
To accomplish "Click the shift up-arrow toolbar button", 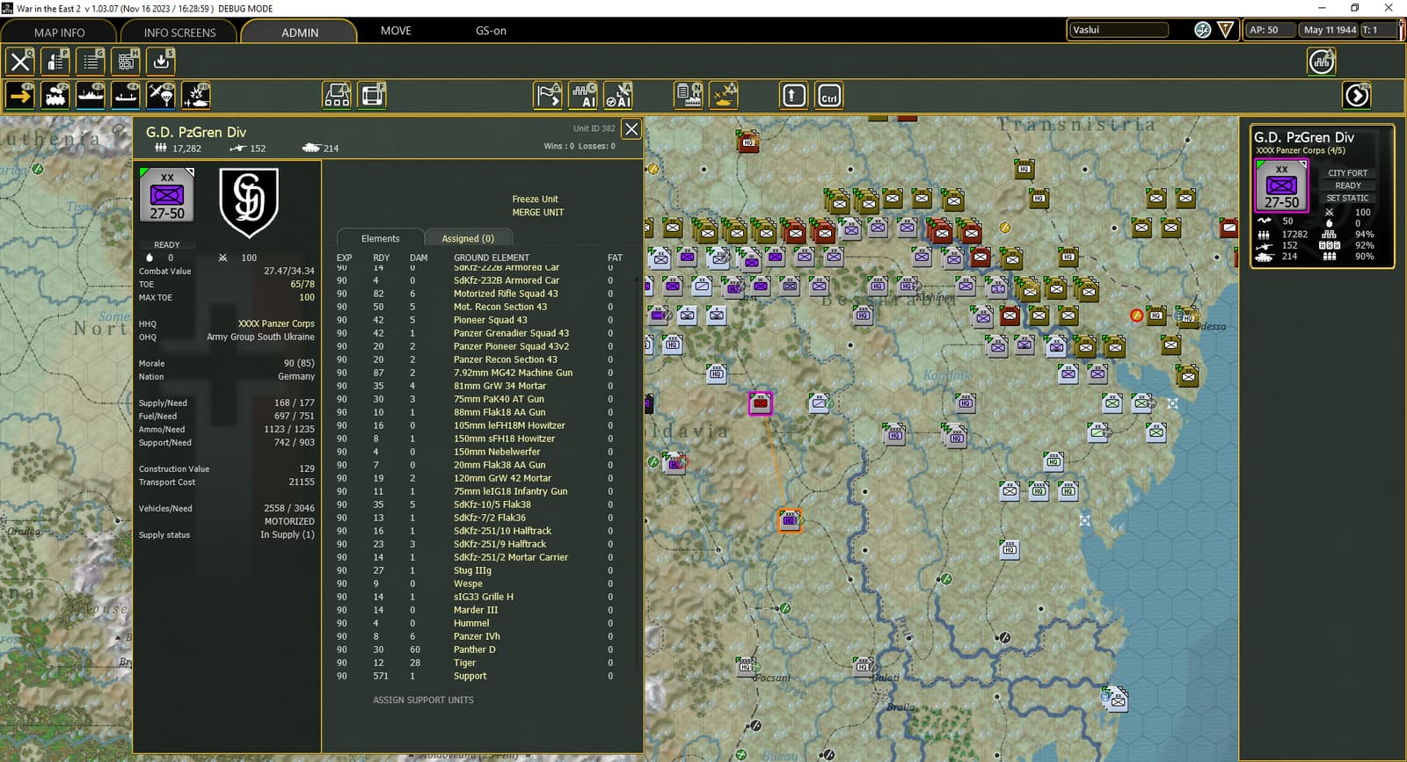I will [793, 95].
